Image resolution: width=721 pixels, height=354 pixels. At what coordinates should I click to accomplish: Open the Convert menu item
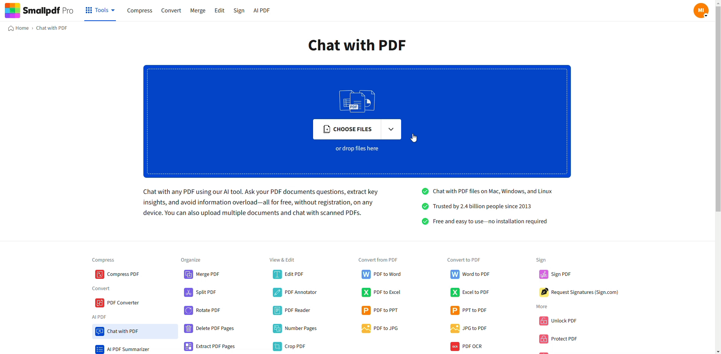171,11
